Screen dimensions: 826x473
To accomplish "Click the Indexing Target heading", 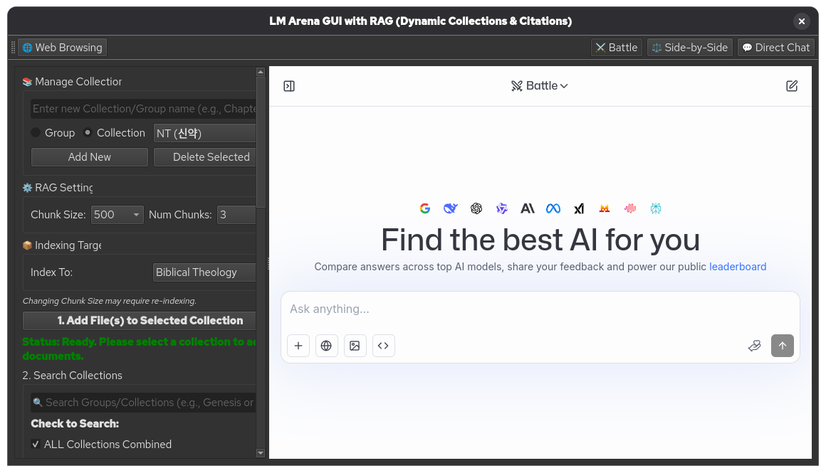I will 62,245.
